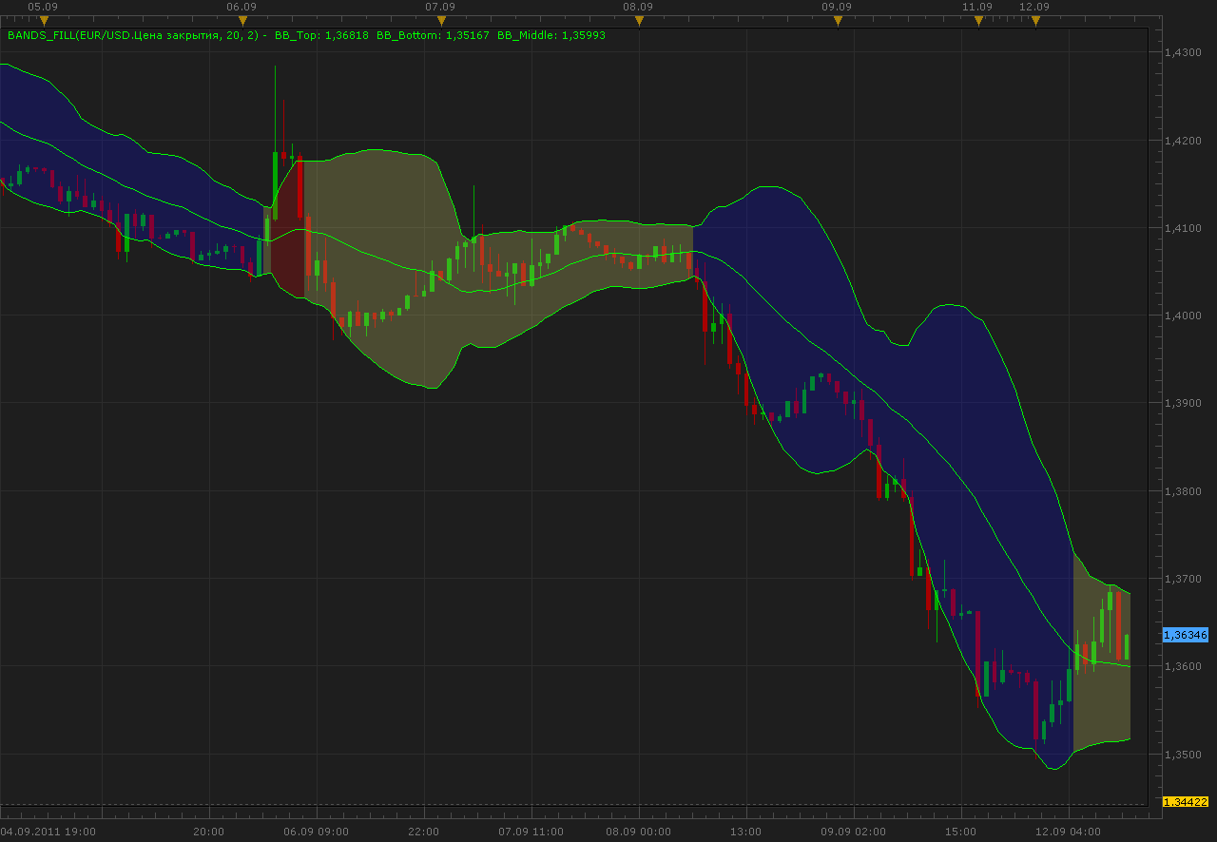The height and width of the screenshot is (842, 1217).
Task: Select the 09.09 02:00 time label
Action: 854,832
